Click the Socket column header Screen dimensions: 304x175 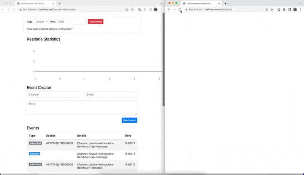click(51, 136)
